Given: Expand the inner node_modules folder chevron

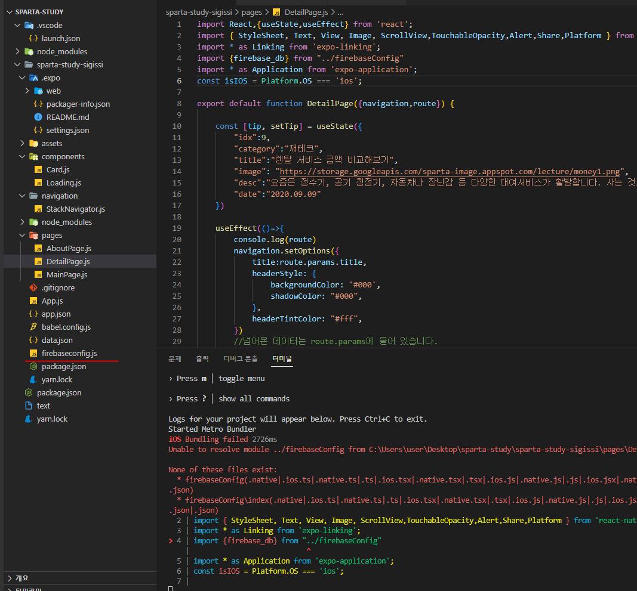Looking at the screenshot, I should 22,222.
